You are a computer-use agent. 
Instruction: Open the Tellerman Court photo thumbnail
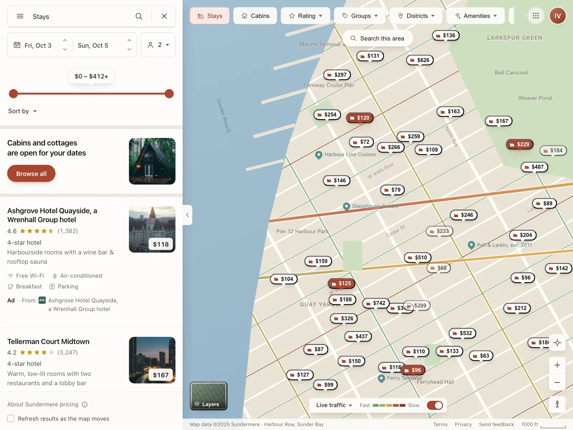(152, 360)
